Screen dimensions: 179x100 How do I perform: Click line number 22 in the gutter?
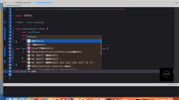[x=10, y=78]
